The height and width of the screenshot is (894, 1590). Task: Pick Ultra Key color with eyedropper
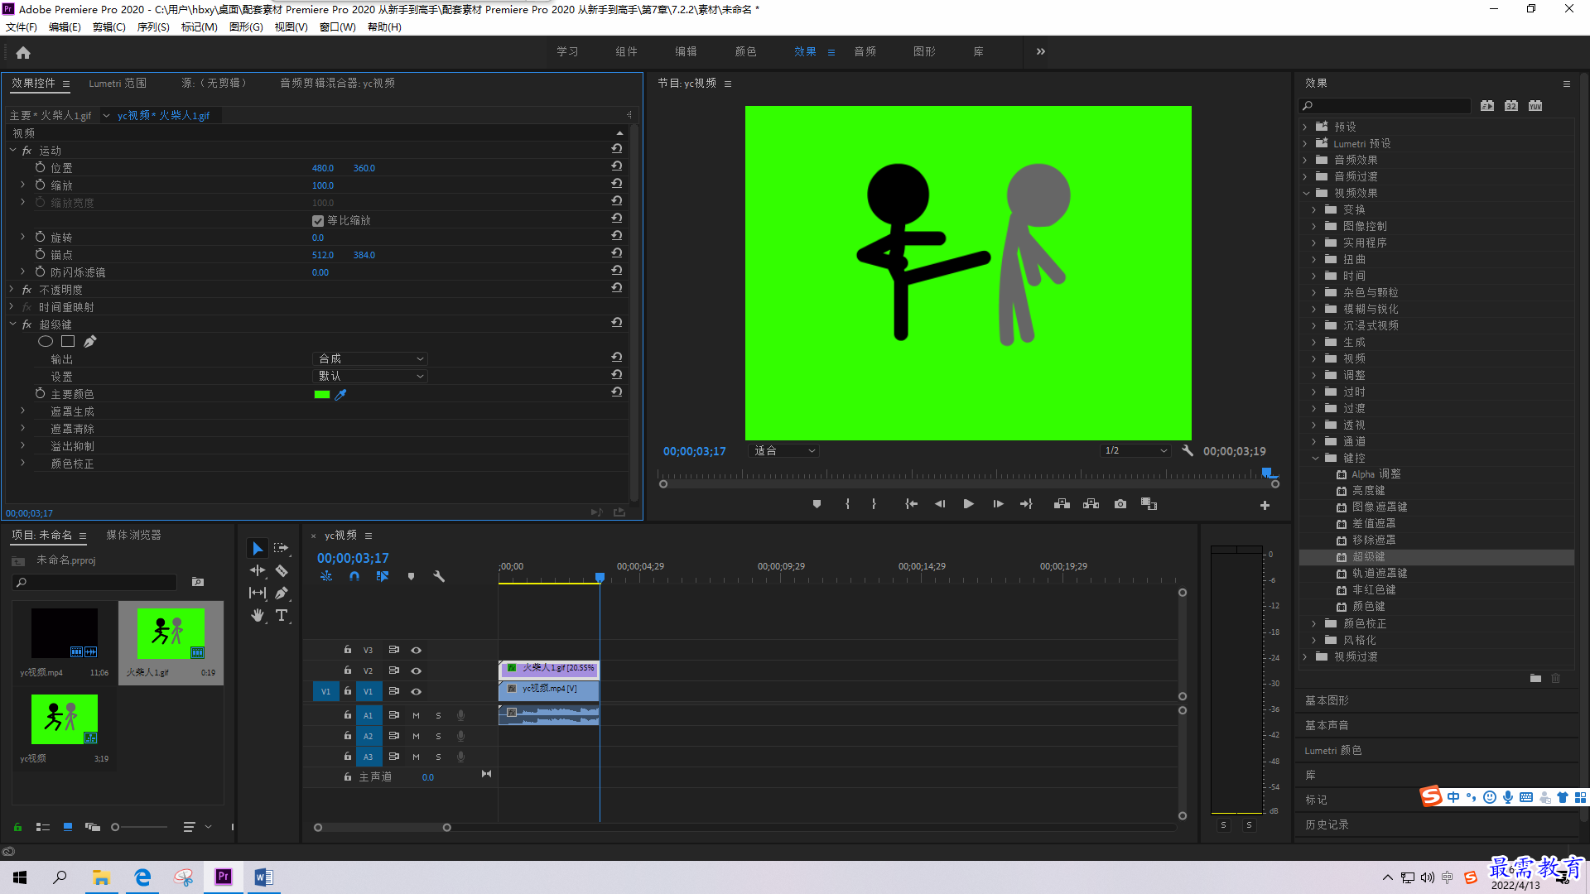click(x=340, y=395)
